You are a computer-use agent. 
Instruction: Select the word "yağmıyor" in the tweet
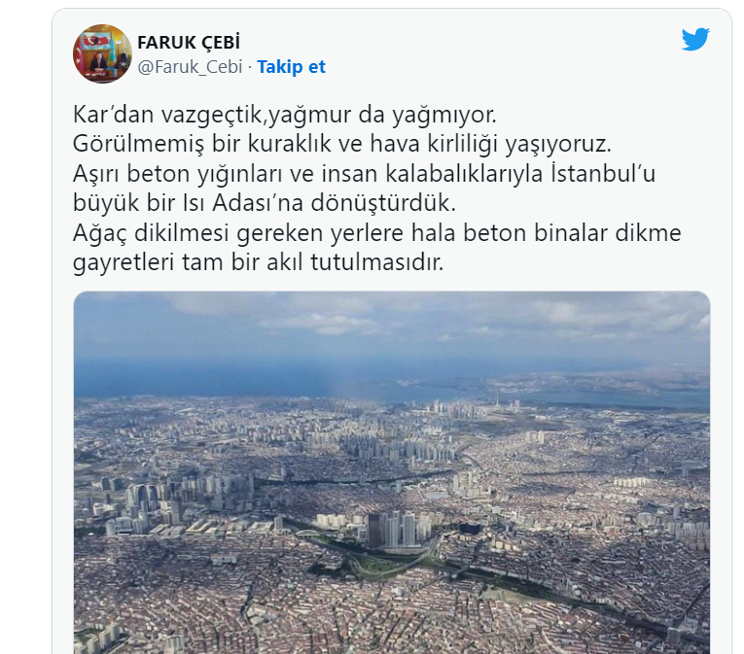[x=444, y=116]
